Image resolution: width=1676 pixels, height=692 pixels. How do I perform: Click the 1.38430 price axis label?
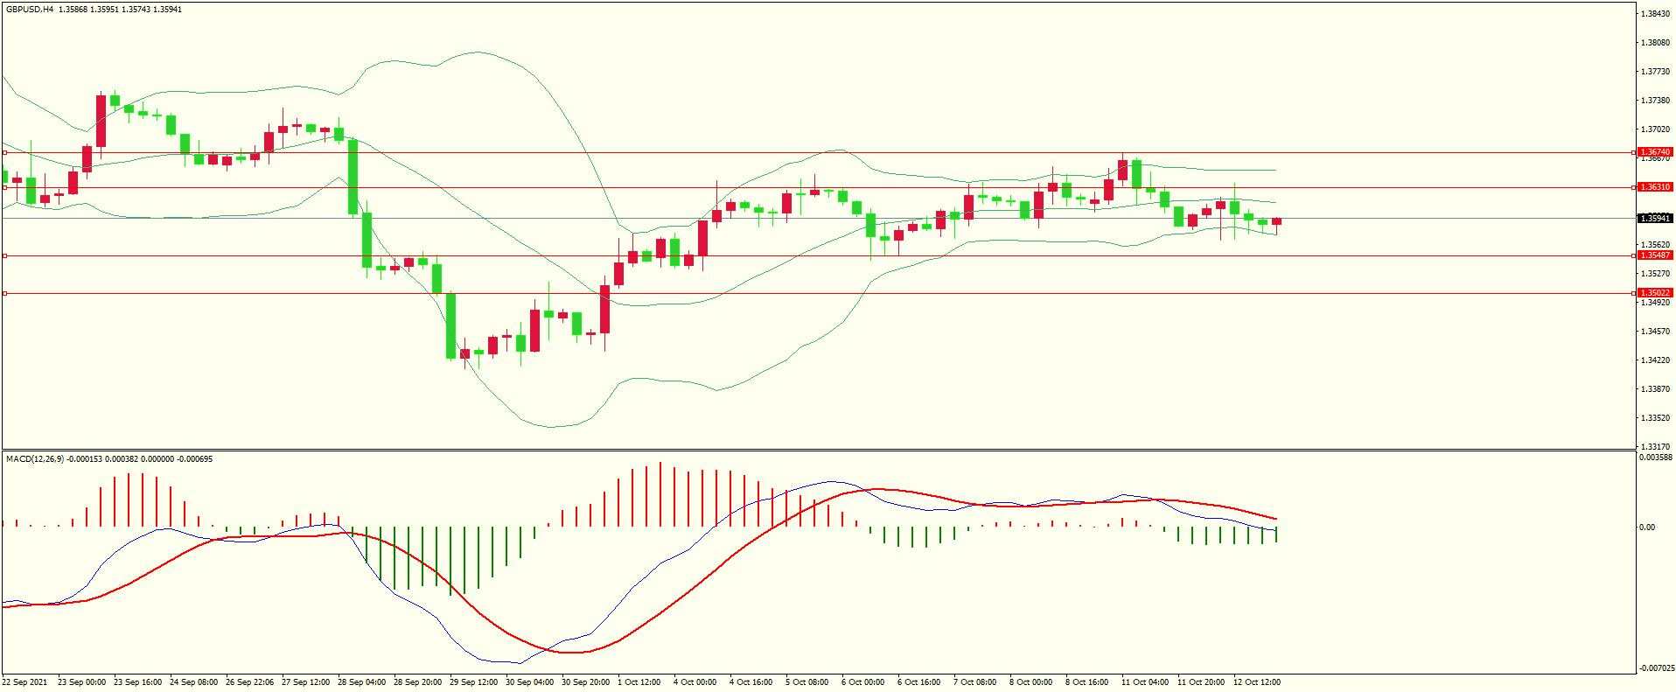(1656, 13)
